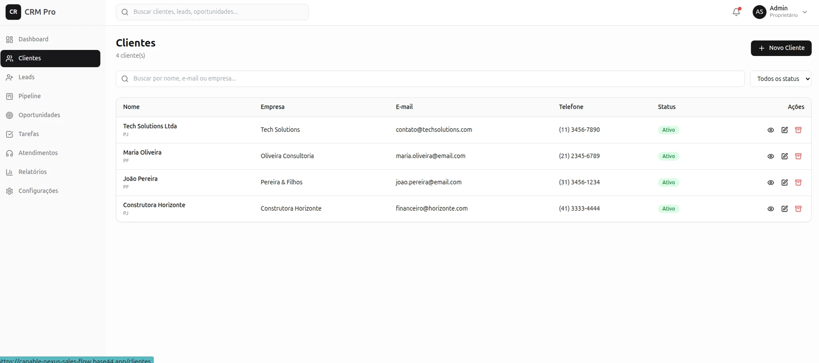Screen dimensions: 819x363
Task: Open the Todos os status filter
Action: (781, 79)
